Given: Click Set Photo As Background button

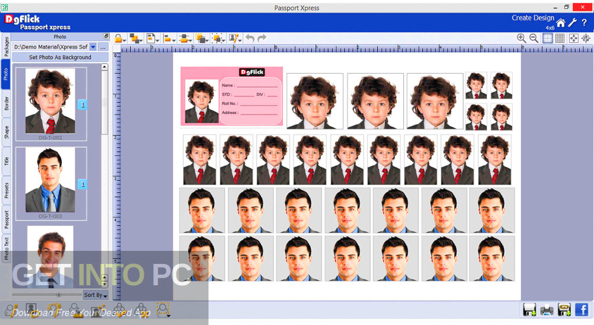Looking at the screenshot, I should [60, 57].
